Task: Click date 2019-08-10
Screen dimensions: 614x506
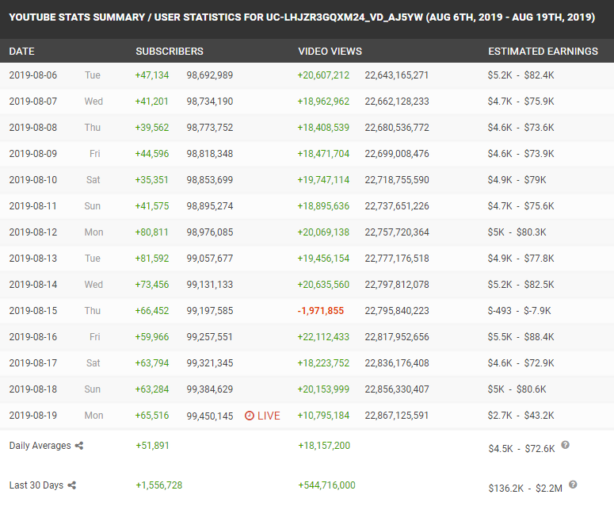Action: [33, 180]
